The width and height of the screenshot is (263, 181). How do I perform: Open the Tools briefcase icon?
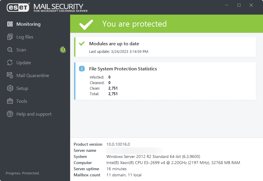point(10,101)
